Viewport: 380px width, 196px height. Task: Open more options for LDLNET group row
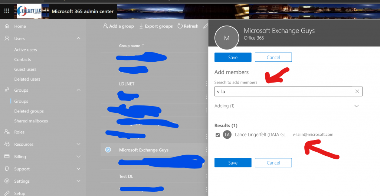click(206, 84)
